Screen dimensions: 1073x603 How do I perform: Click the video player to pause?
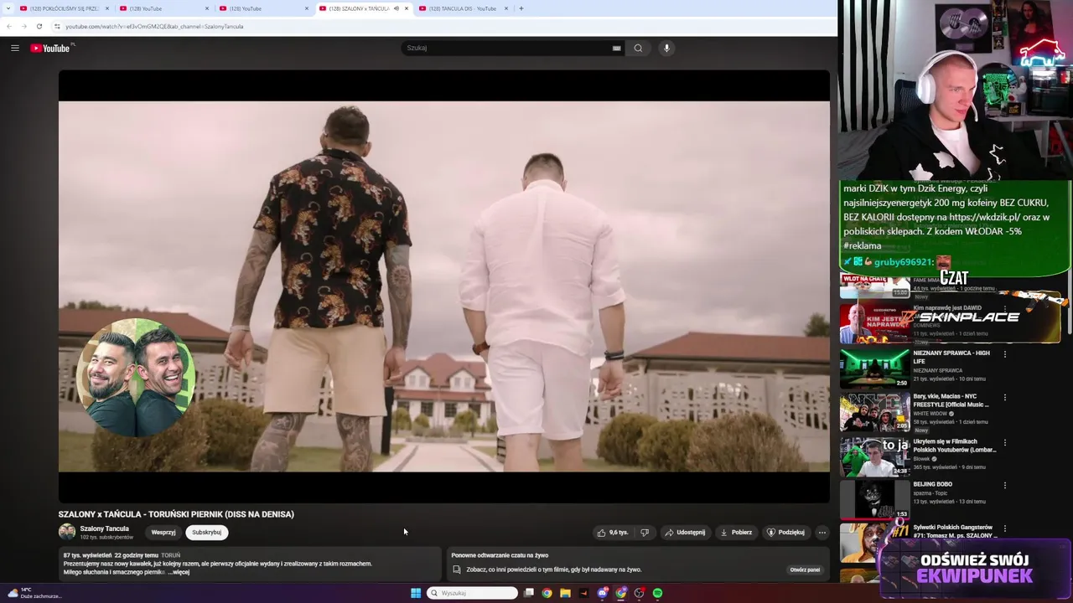(x=444, y=286)
